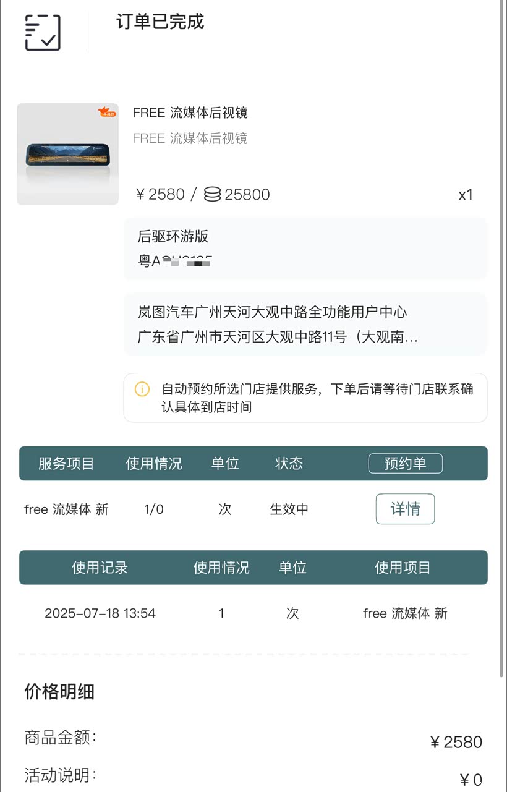Select the 后驱环游版 vehicle card
This screenshot has width=507, height=792.
[x=305, y=248]
